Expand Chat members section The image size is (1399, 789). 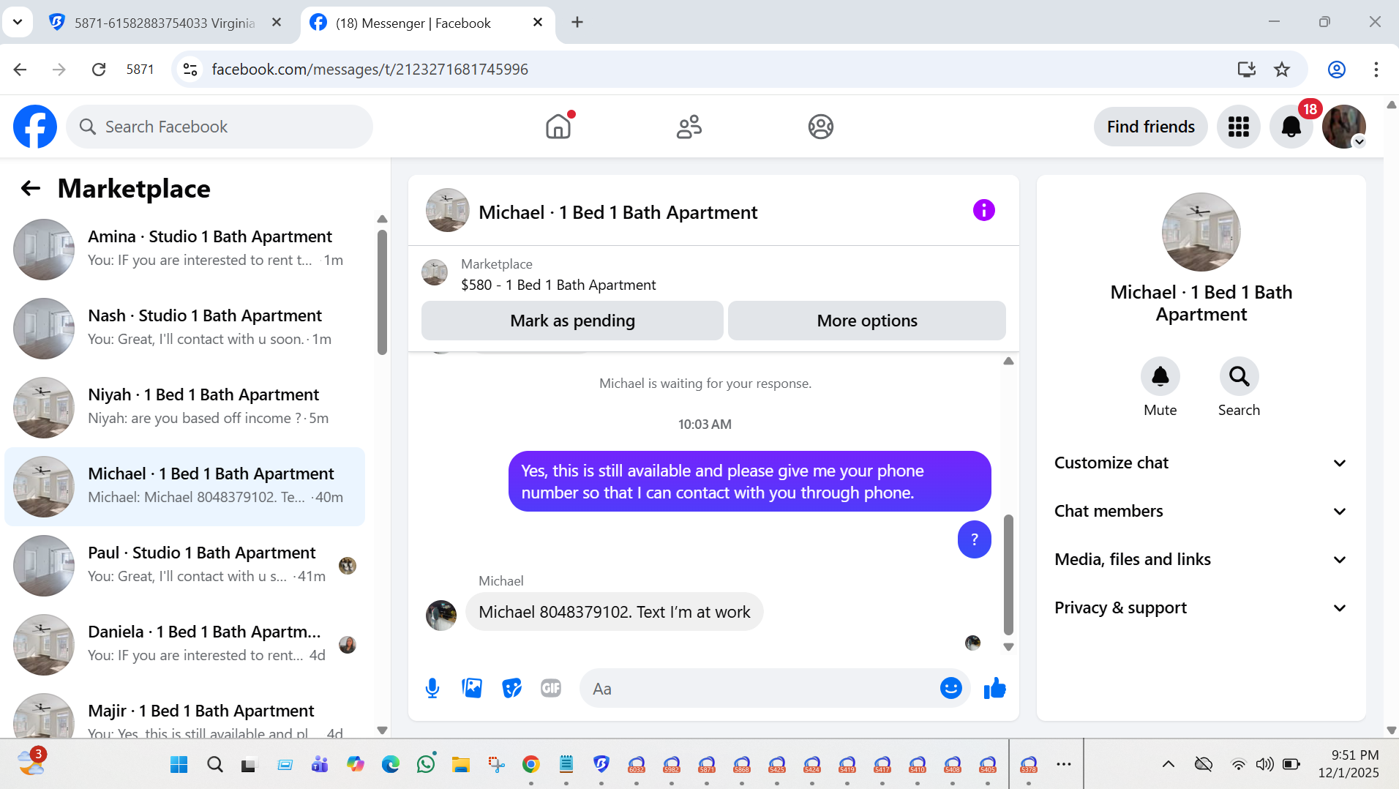point(1201,511)
